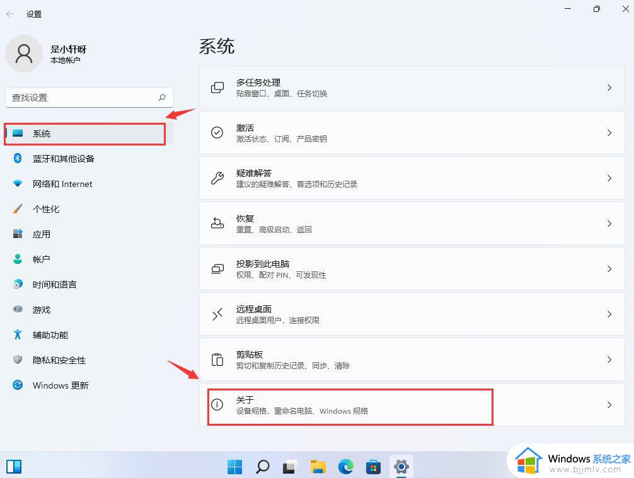This screenshot has height=478, width=634.
Task: Open Task View on taskbar
Action: pyautogui.click(x=290, y=467)
